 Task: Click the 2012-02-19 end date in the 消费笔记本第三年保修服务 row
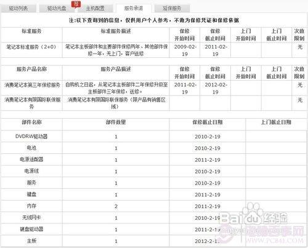[216, 88]
